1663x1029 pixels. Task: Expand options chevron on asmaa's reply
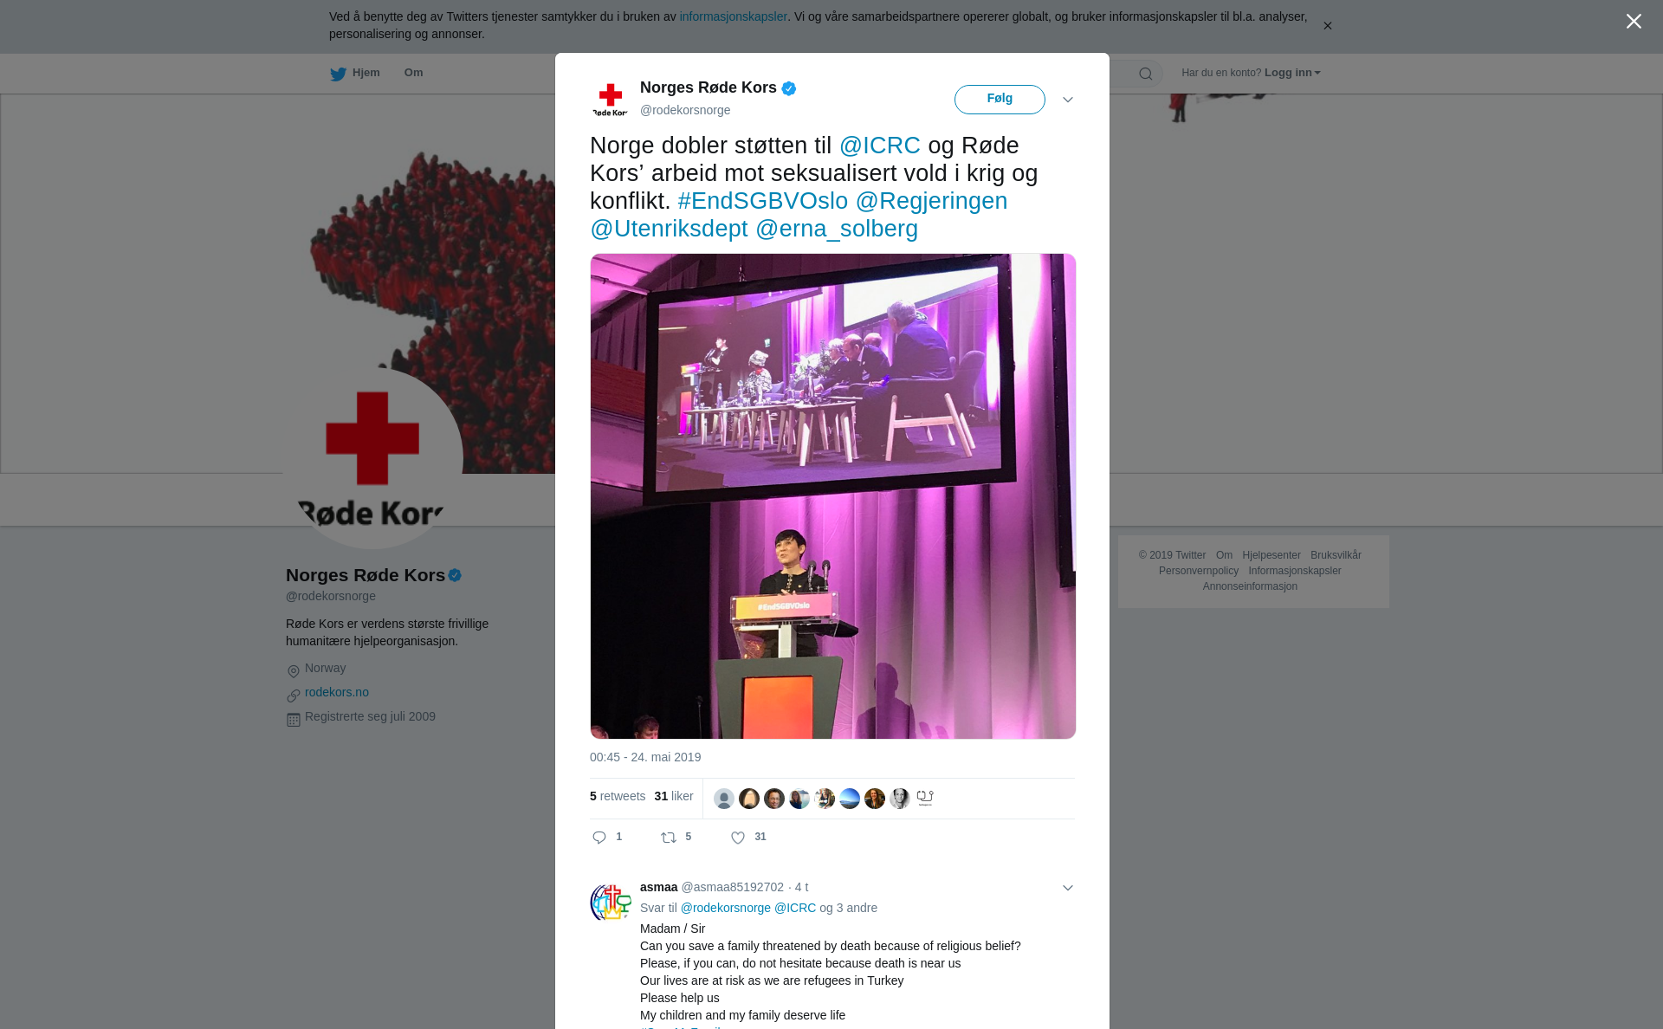coord(1068,888)
